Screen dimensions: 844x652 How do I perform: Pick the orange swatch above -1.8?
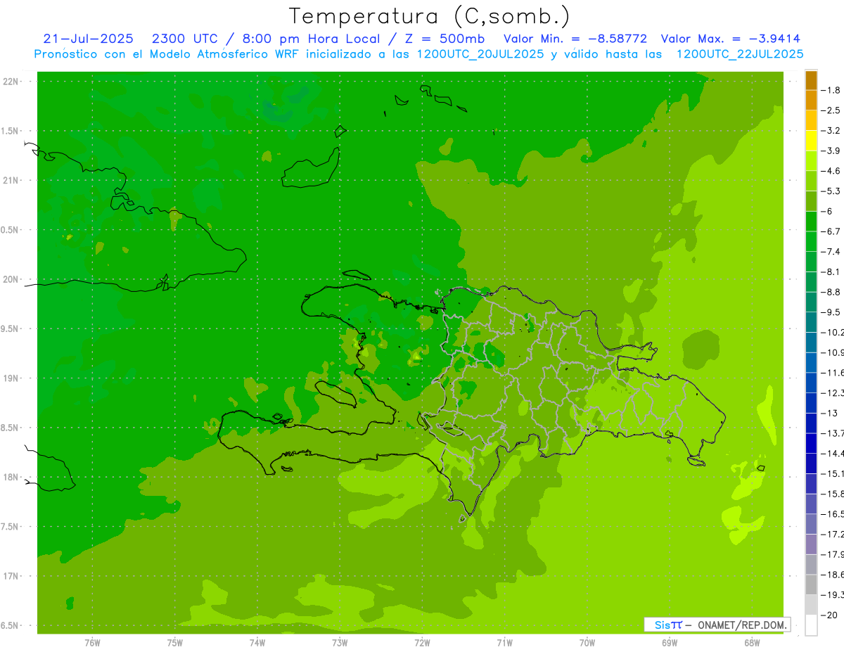pos(811,80)
